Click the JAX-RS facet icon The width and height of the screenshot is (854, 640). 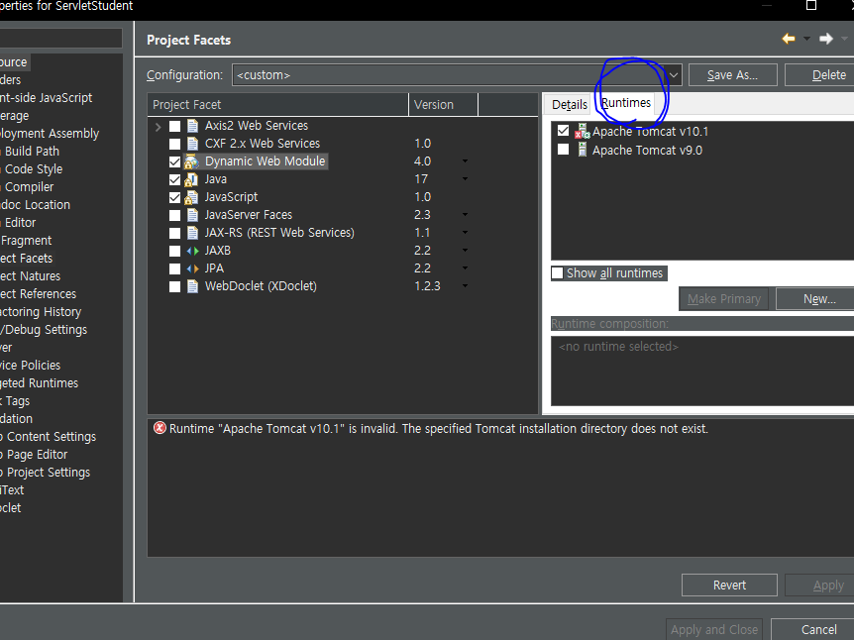point(192,233)
